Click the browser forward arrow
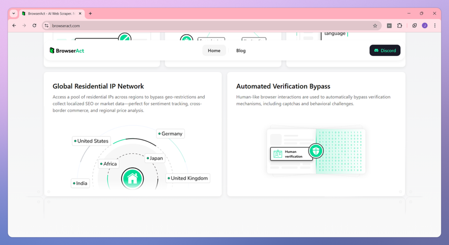 click(24, 26)
